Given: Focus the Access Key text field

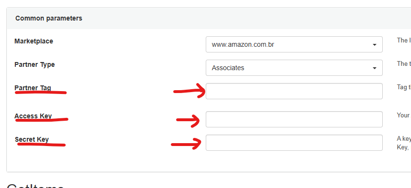Looking at the screenshot, I should pos(294,119).
